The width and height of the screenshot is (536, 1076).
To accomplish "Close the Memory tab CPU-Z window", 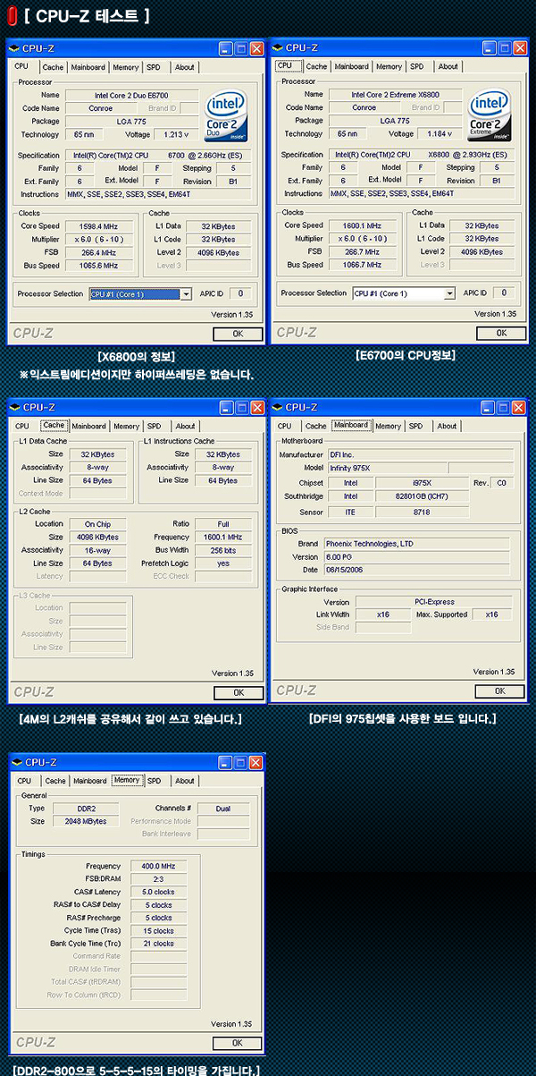I will coord(257,762).
